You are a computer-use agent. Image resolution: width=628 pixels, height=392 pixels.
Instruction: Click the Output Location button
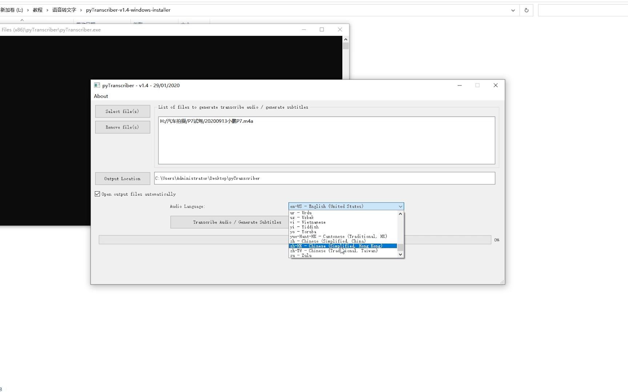(122, 179)
